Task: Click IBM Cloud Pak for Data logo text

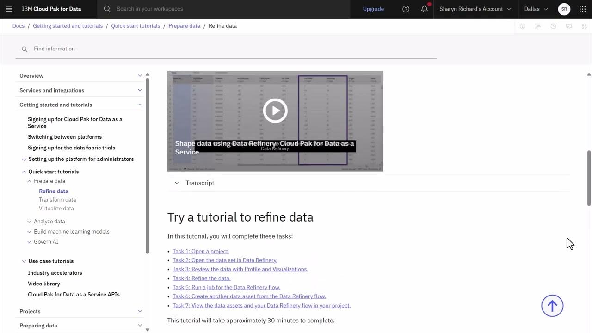Action: [51, 9]
